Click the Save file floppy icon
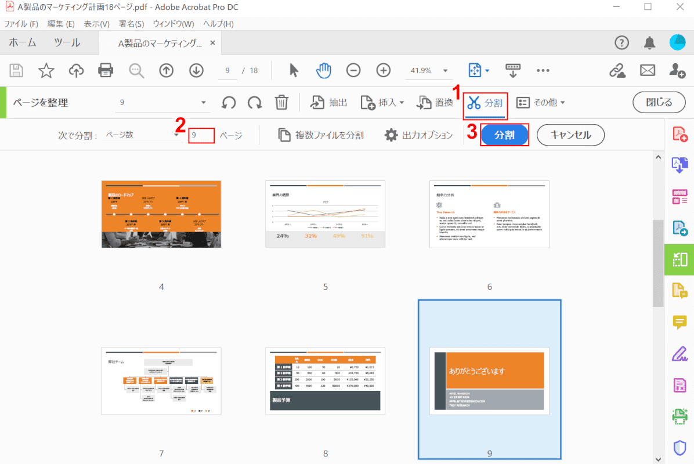 click(16, 70)
